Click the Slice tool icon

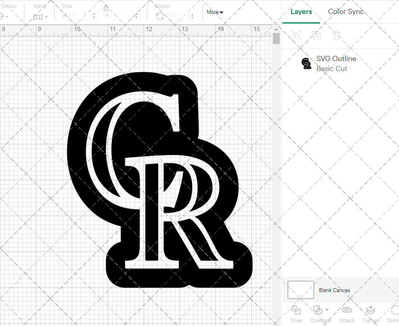coord(296,310)
